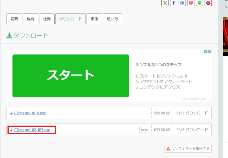
Task: Close the ad with the X icon
Action: coord(209,51)
